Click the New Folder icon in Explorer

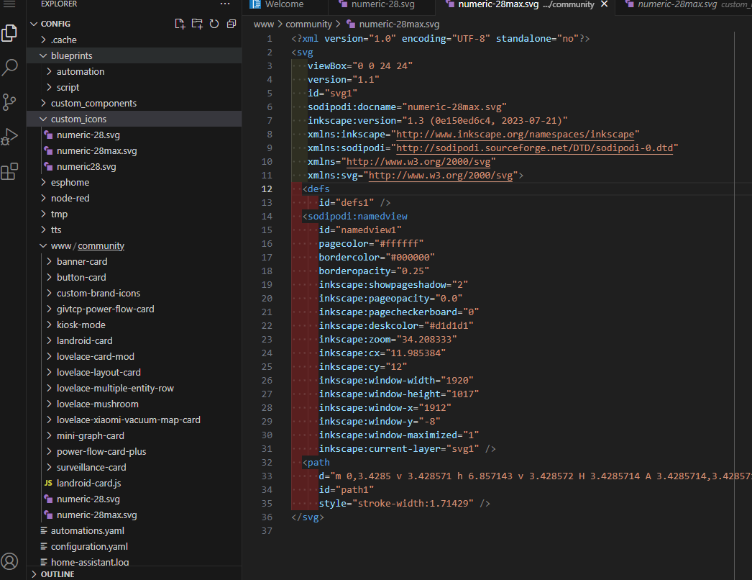[197, 24]
